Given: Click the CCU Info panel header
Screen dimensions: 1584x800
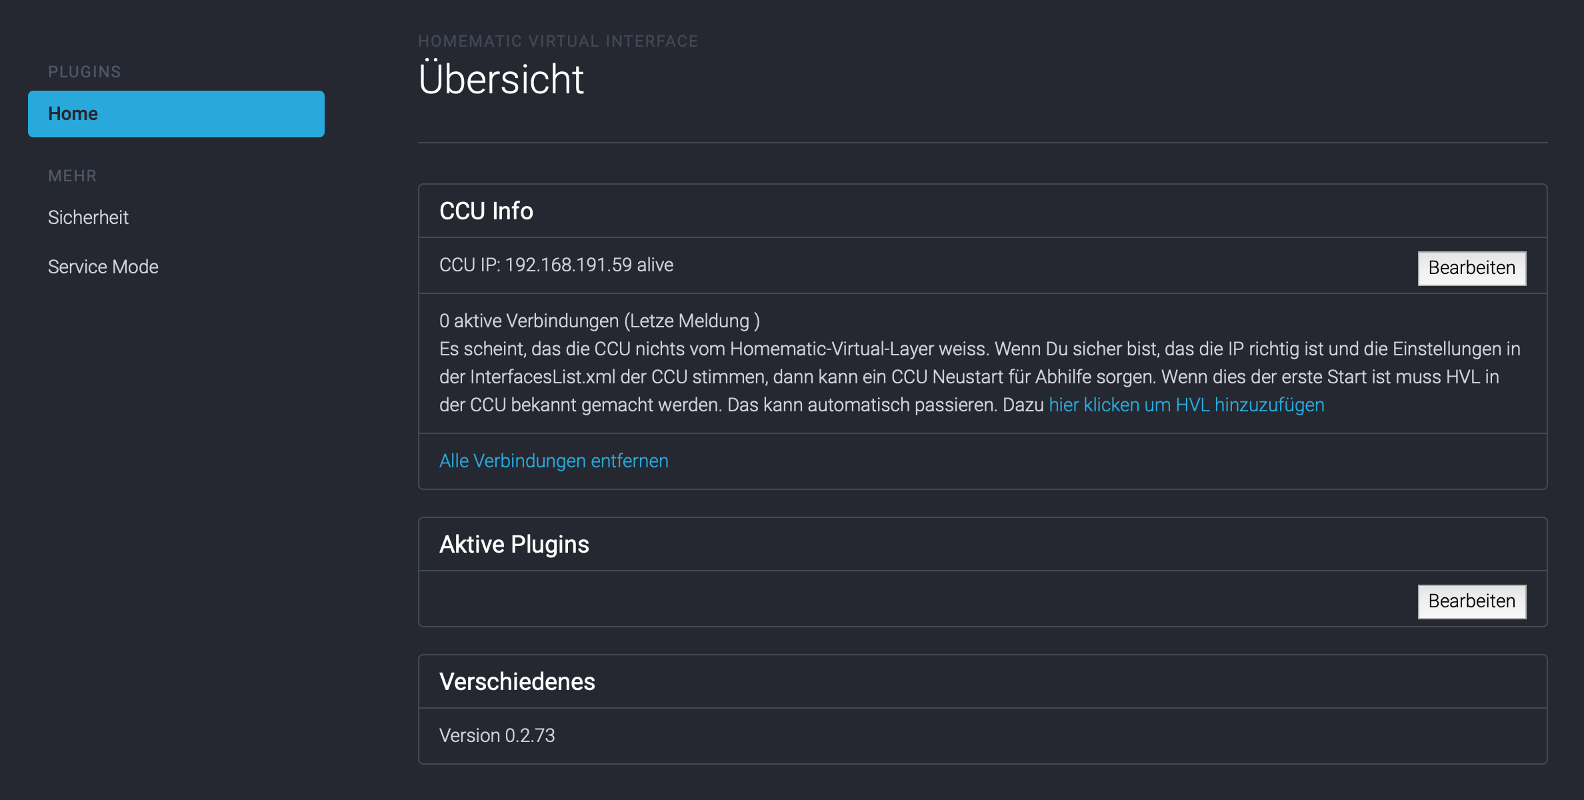Looking at the screenshot, I should click(486, 211).
